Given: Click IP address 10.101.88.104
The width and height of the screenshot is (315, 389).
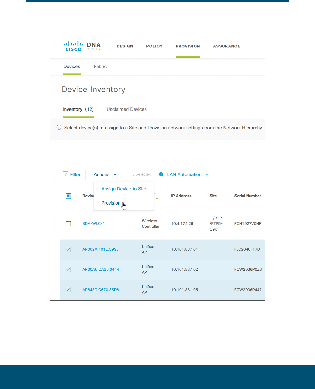Looking at the screenshot, I should 185,249.
